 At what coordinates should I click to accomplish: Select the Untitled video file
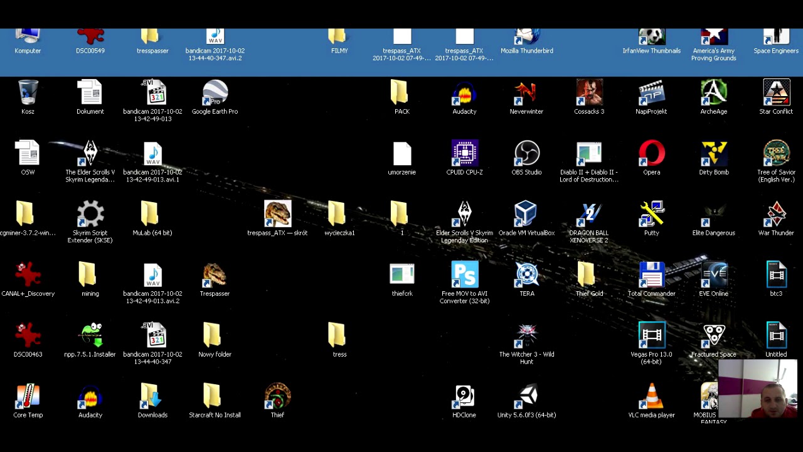776,340
